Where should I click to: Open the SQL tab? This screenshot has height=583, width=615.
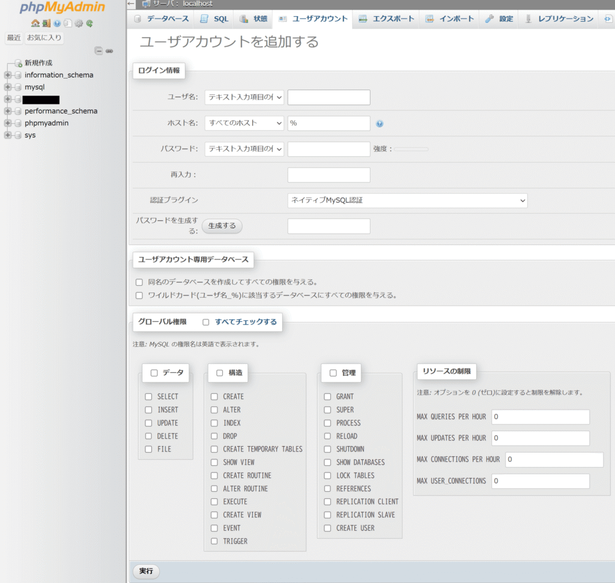[214, 19]
